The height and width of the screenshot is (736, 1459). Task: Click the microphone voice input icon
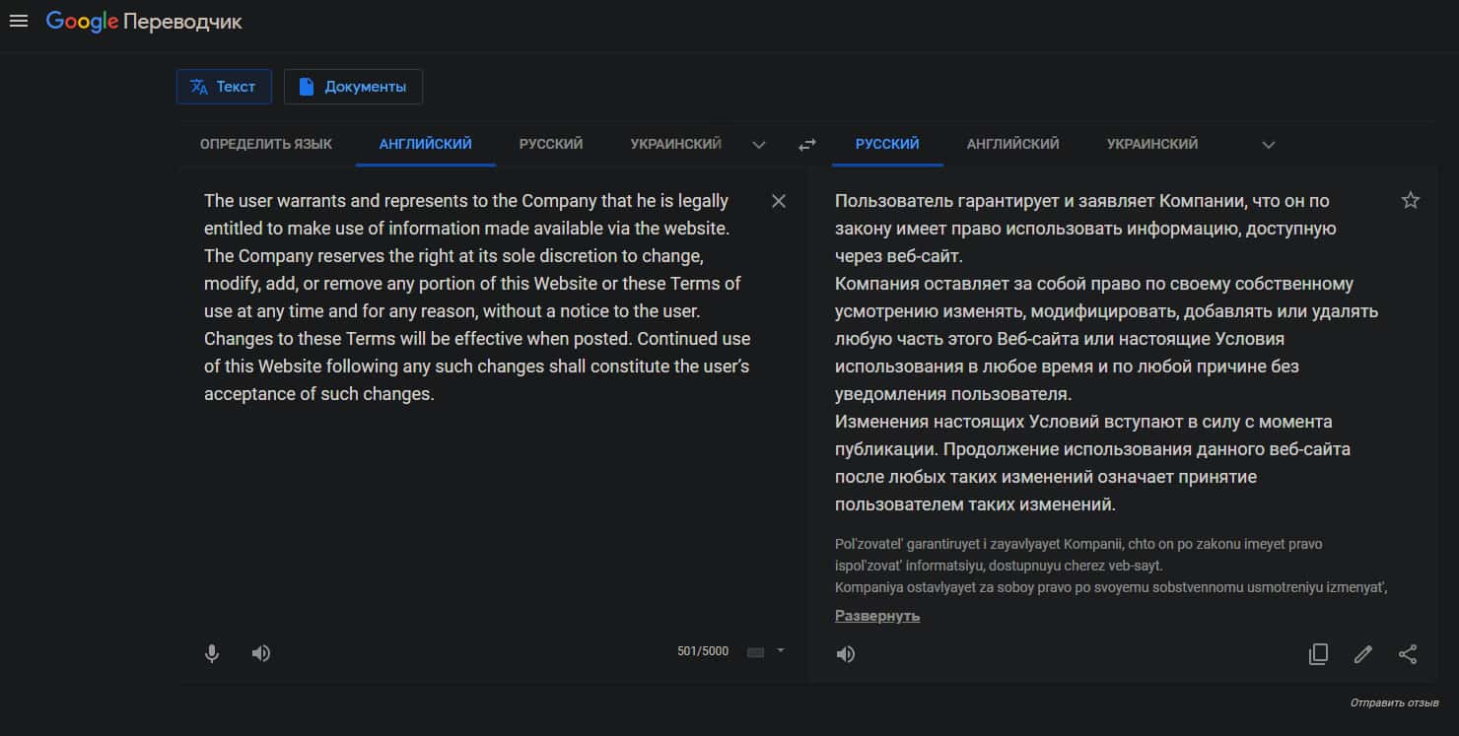[x=212, y=653]
